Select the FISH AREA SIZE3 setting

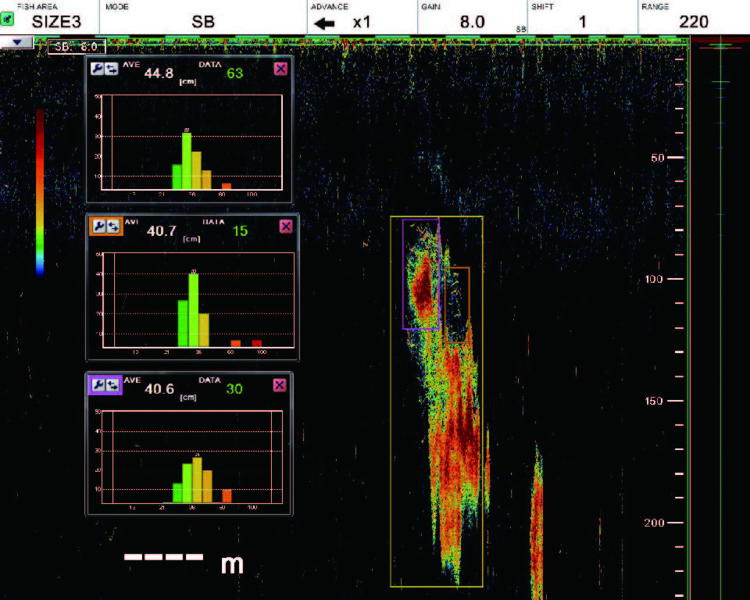[x=56, y=22]
